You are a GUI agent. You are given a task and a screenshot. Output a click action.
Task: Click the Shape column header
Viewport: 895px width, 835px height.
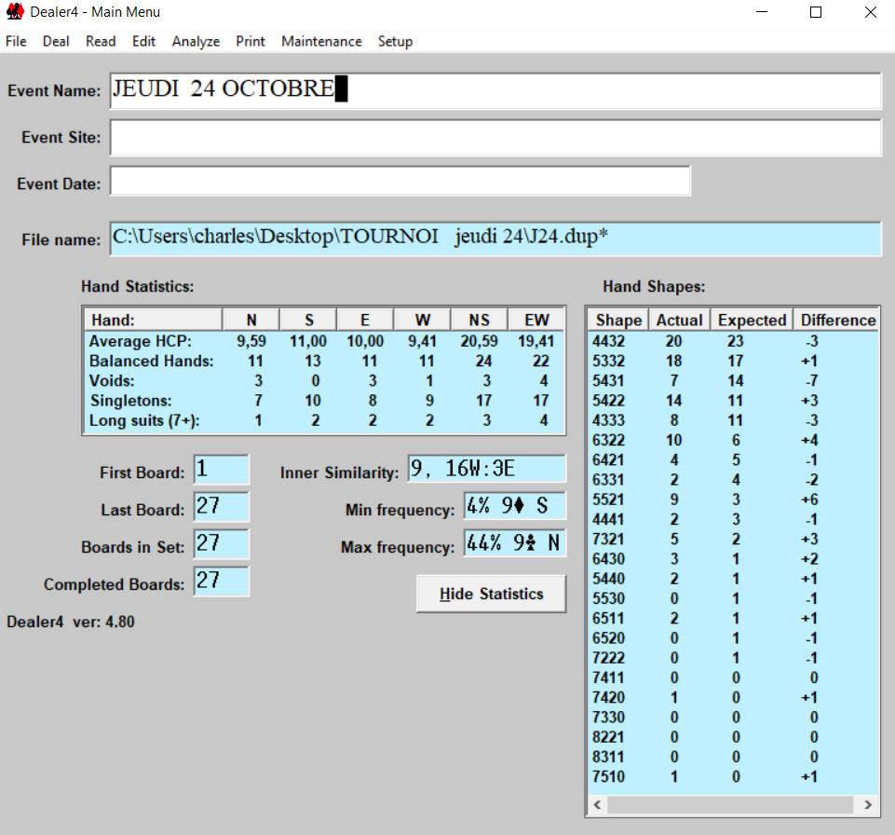pyautogui.click(x=618, y=320)
